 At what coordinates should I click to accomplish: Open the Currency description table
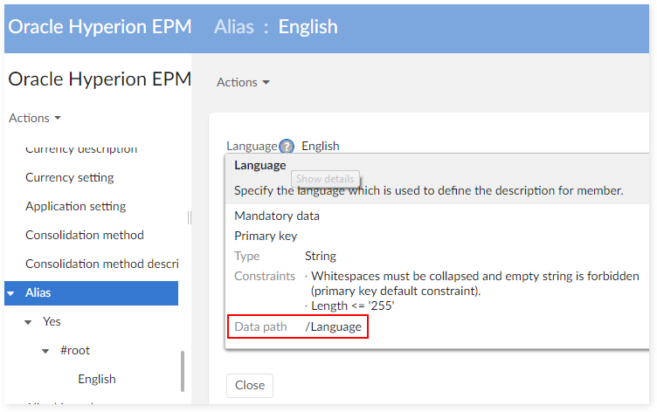[81, 149]
